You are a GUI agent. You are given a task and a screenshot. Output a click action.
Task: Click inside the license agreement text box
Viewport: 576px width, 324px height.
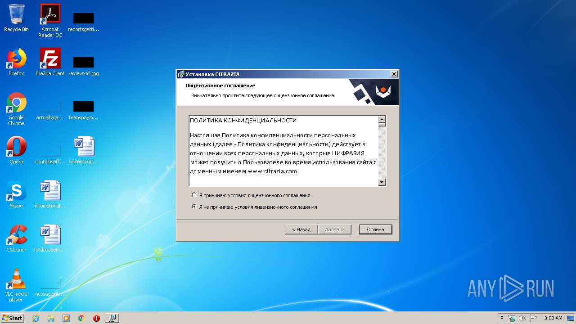click(283, 151)
